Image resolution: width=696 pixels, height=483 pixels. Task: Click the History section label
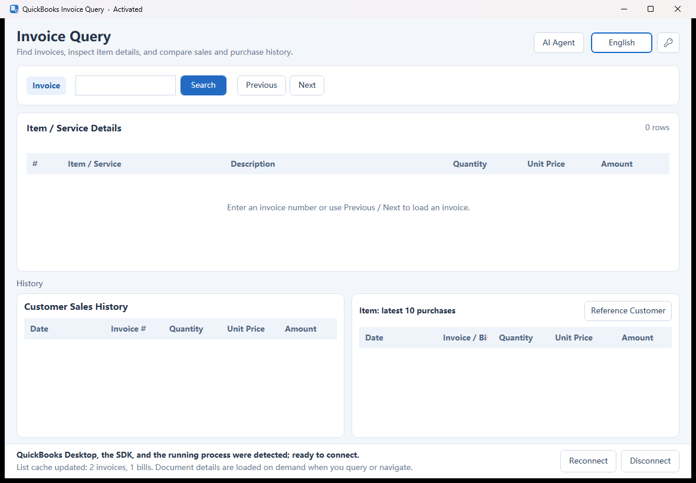(x=29, y=283)
